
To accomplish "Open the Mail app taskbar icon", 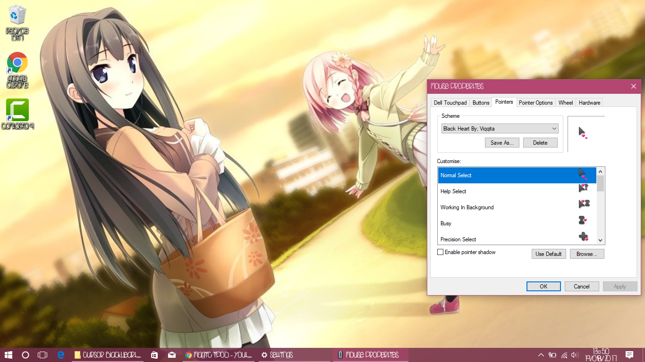I will (172, 355).
